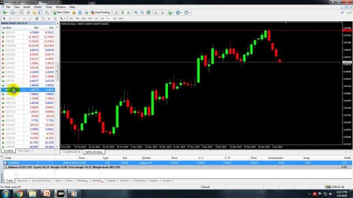Click the Market Watch vertical scrollbar thumb
The height and width of the screenshot is (198, 353).
[57, 71]
